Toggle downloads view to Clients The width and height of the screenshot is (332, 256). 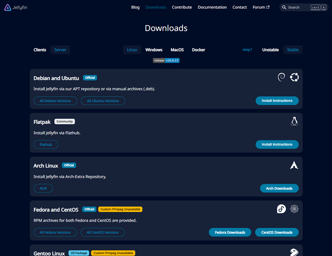click(x=40, y=50)
